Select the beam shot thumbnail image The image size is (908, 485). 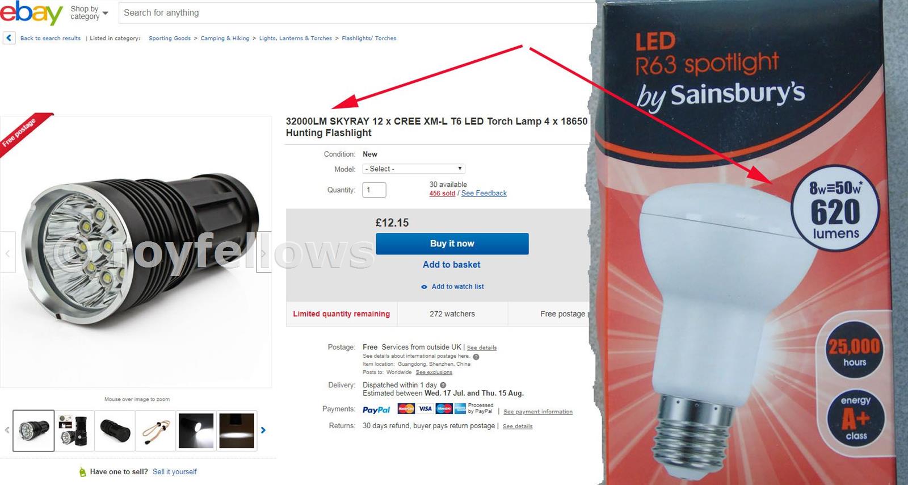coord(237,430)
